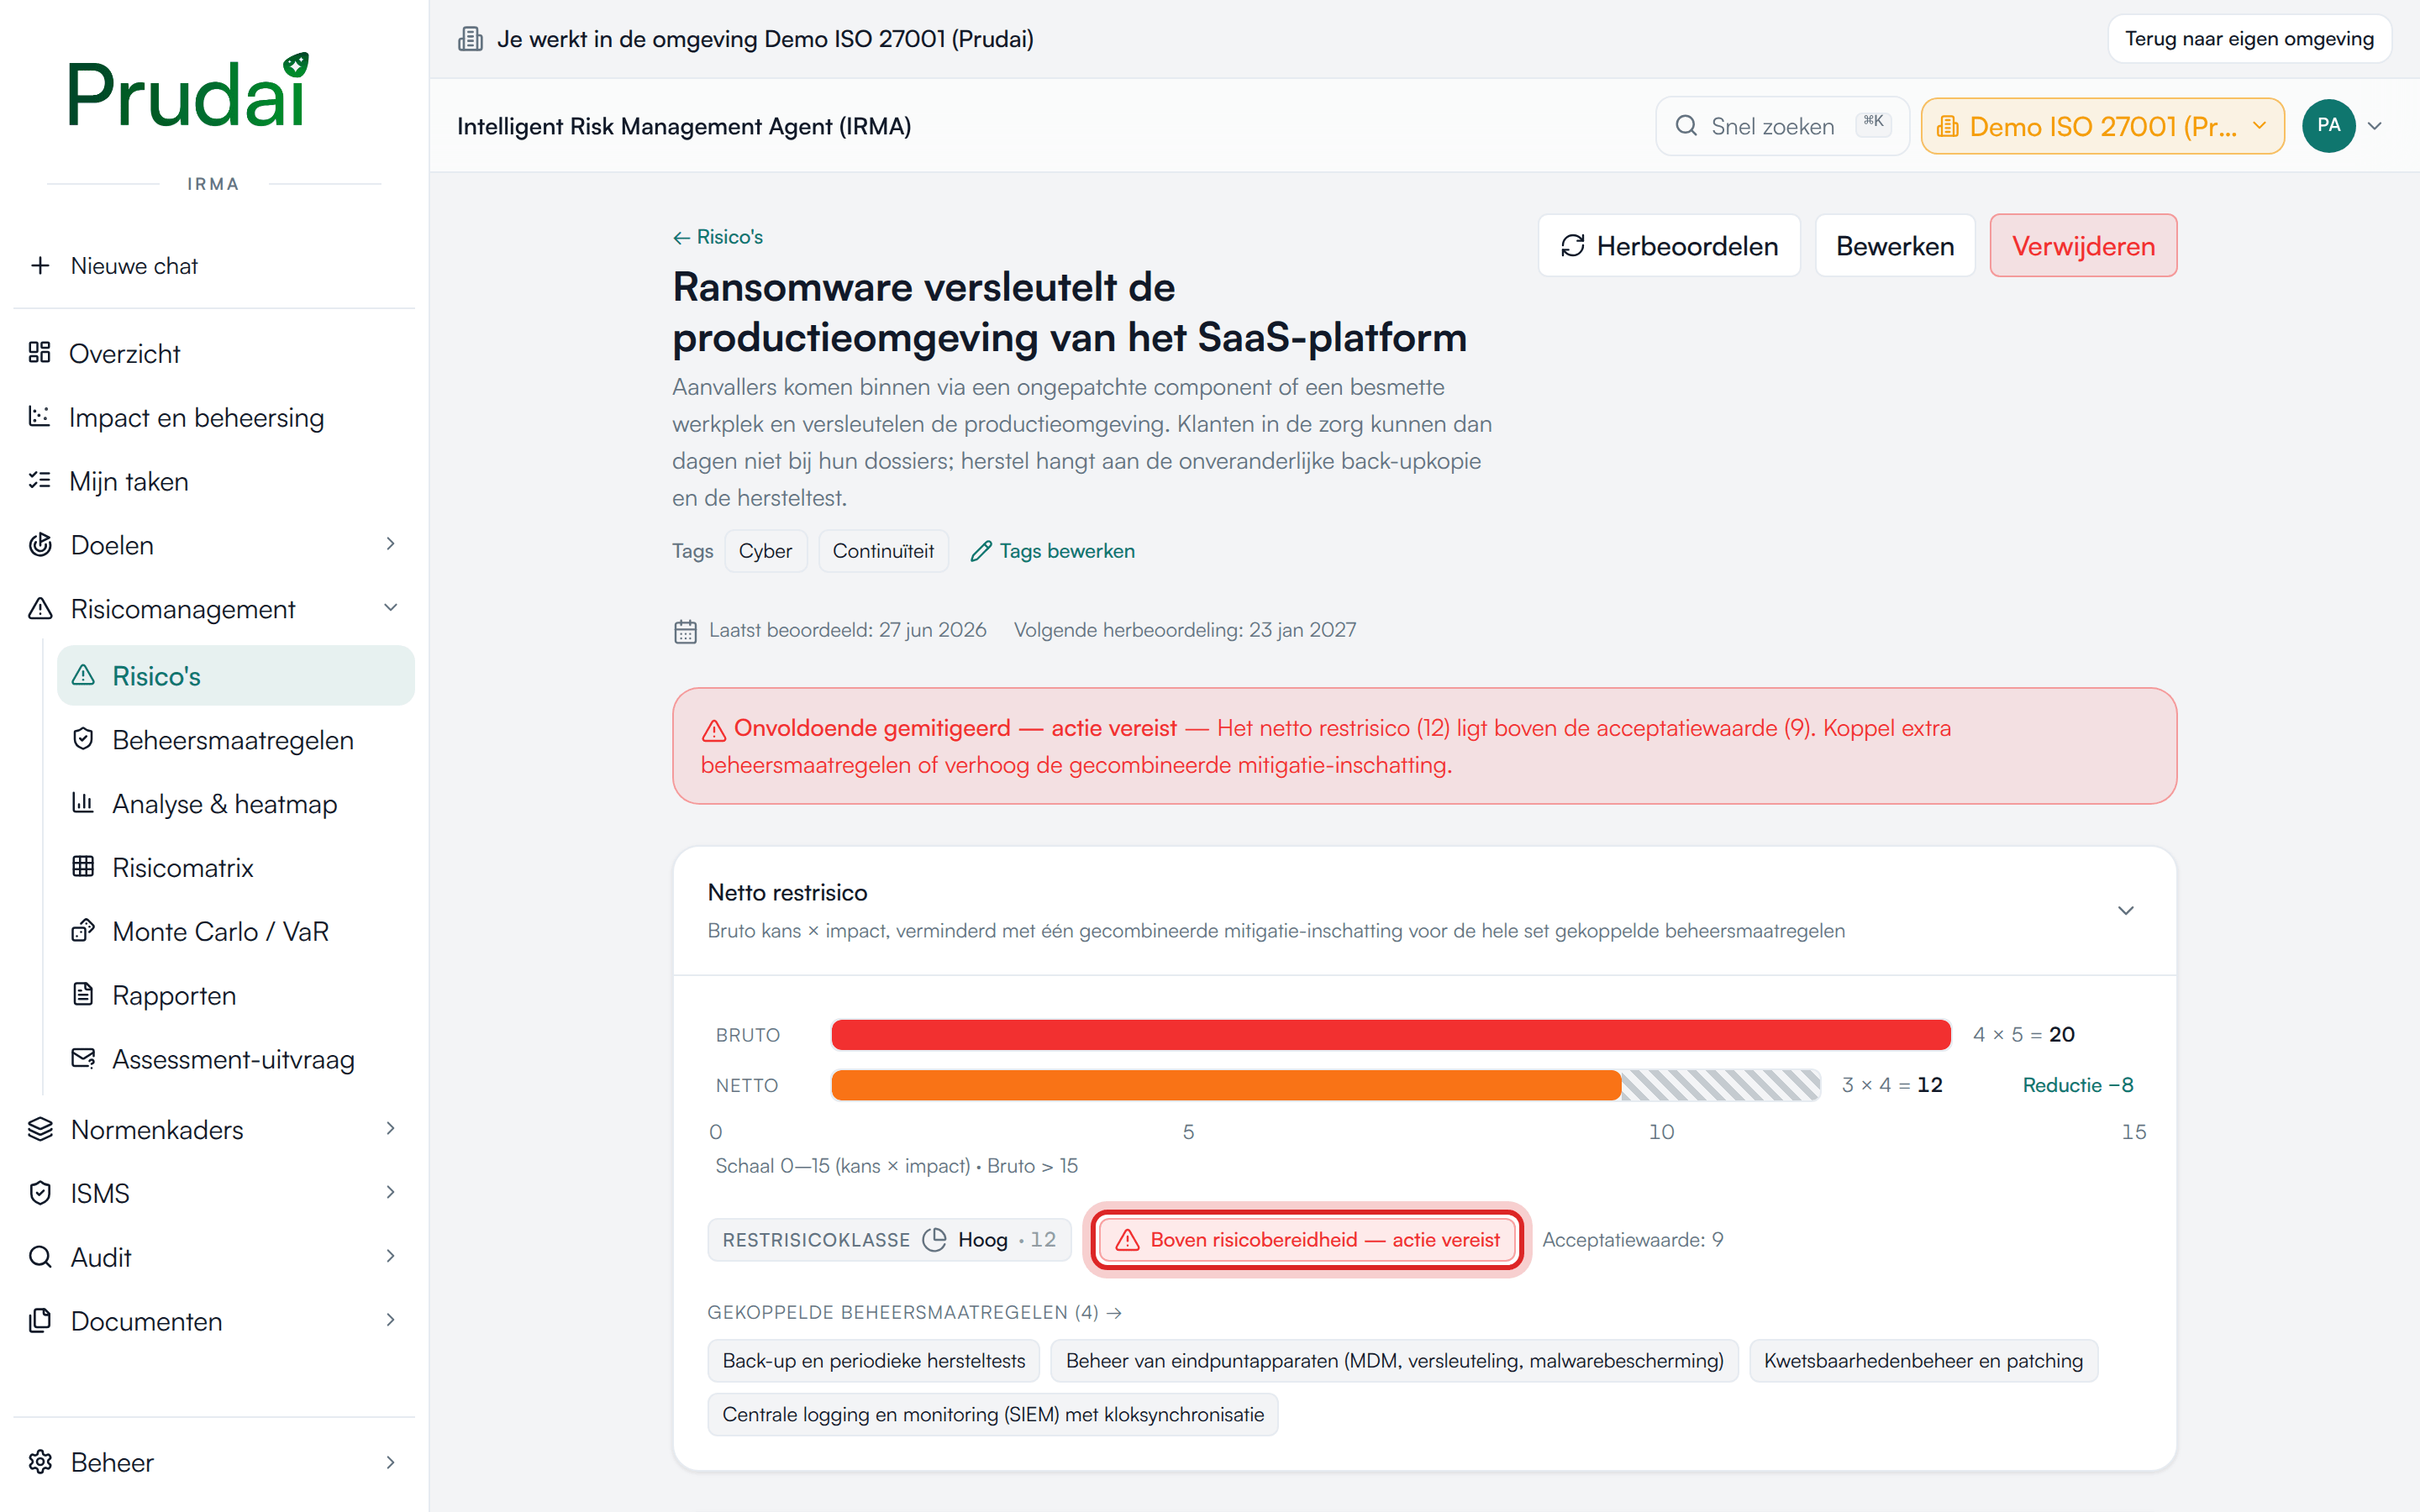The width and height of the screenshot is (2420, 1512).
Task: Collapse the Netto restrisico card
Action: 2126,910
